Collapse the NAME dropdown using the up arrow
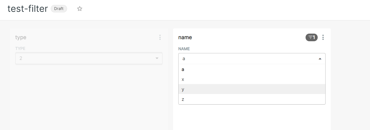The width and height of the screenshot is (370, 130). pos(320,59)
